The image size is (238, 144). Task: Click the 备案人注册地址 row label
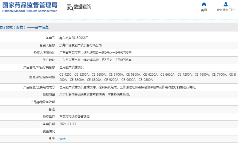click(44, 53)
